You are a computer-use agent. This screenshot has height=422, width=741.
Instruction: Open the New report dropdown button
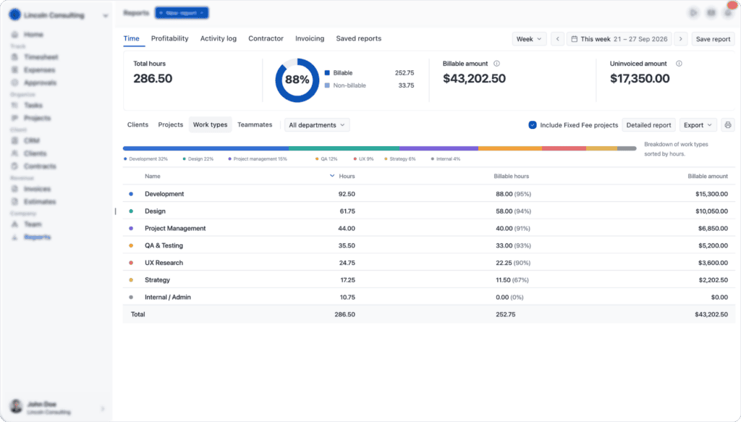tap(182, 13)
